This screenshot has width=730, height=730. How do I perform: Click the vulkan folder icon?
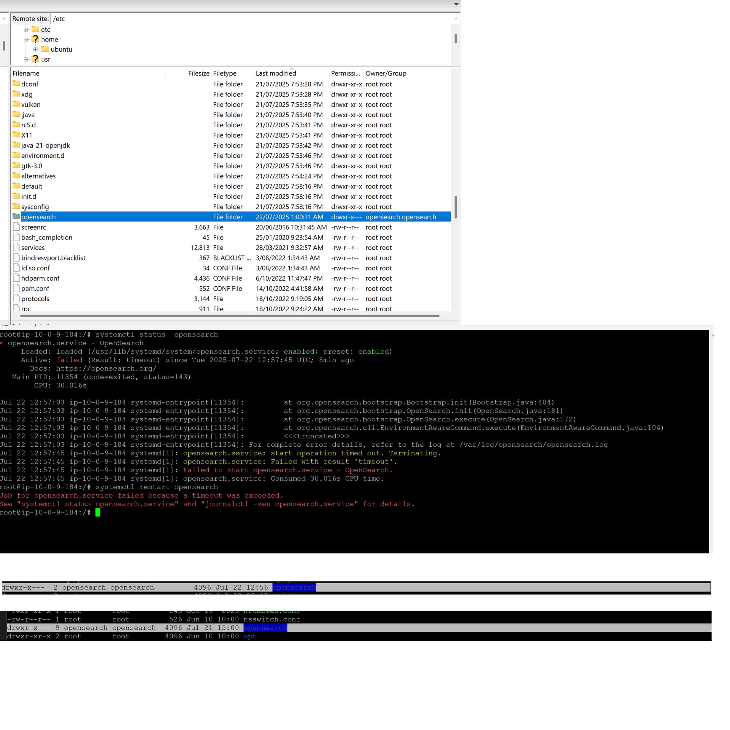16,104
